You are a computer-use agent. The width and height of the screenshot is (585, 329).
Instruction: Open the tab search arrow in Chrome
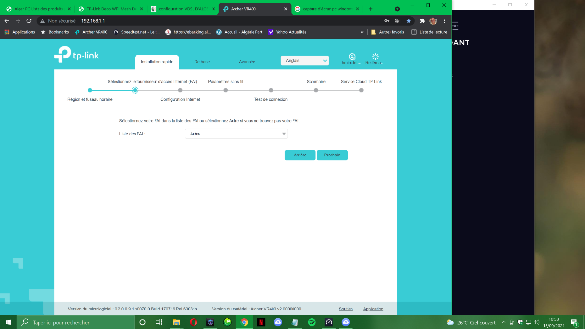point(397,9)
